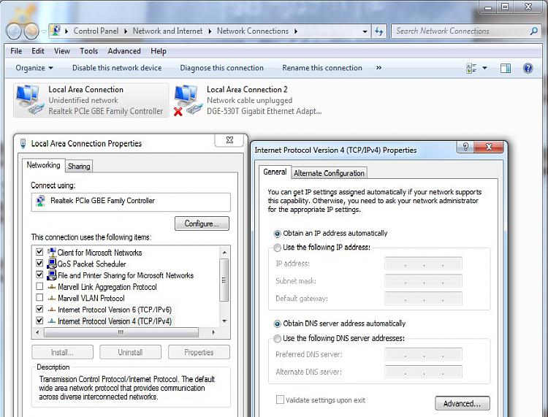Click the QoS Packet Scheduler icon
The width and height of the screenshot is (548, 417).
coord(52,264)
